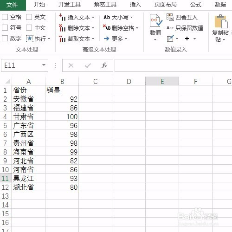This screenshot has height=232, width=232.
Task: Switch to the 开始 tab
Action: point(39,5)
